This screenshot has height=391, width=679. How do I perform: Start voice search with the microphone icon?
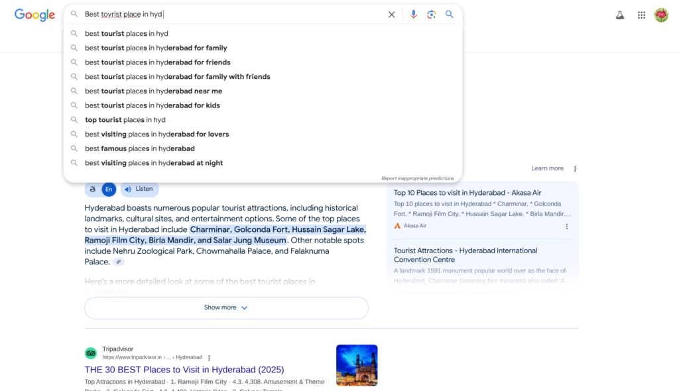[414, 15]
